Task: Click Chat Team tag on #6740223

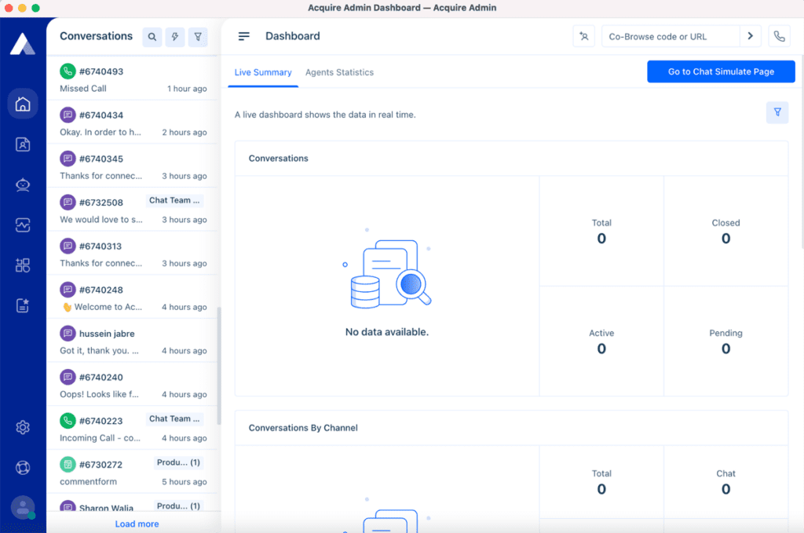Action: coord(174,418)
